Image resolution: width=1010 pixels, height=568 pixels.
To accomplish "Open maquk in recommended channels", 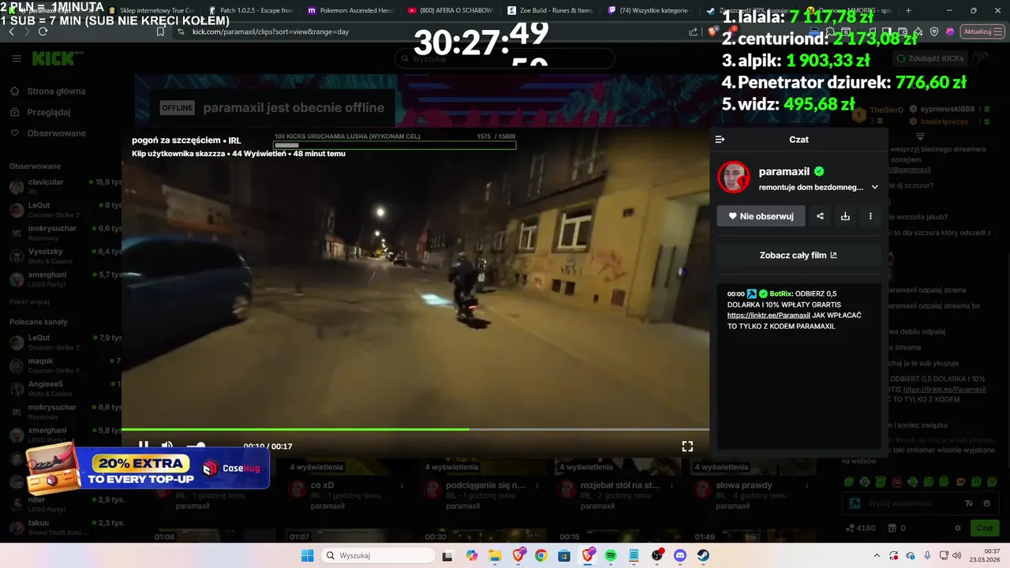I will click(x=63, y=365).
